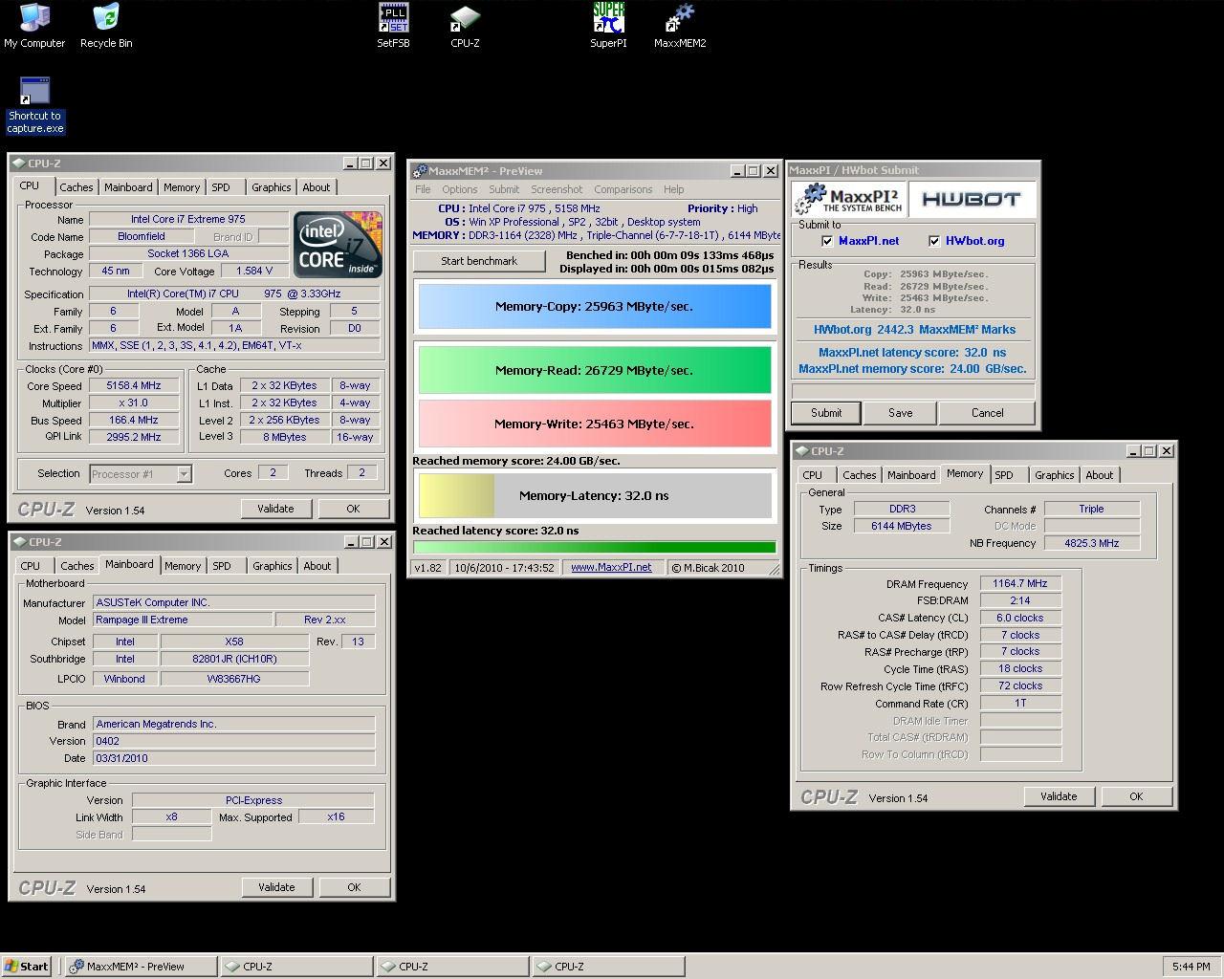Click Save in the HWbot Submit dialog
Image resolution: width=1224 pixels, height=979 pixels.
[900, 413]
